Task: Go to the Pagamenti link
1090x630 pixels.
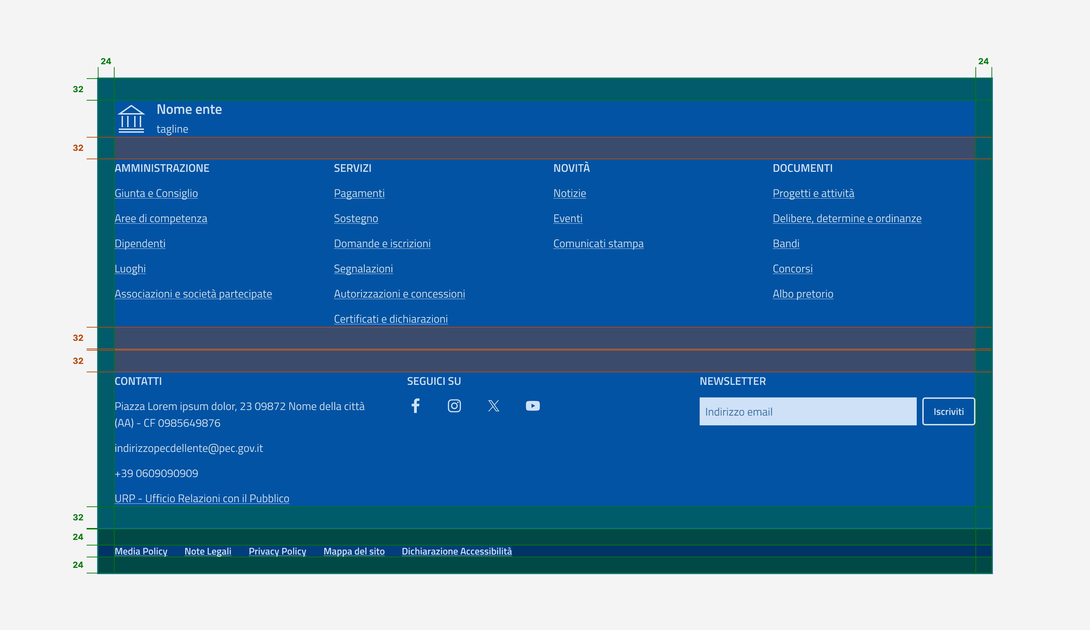Action: 359,193
